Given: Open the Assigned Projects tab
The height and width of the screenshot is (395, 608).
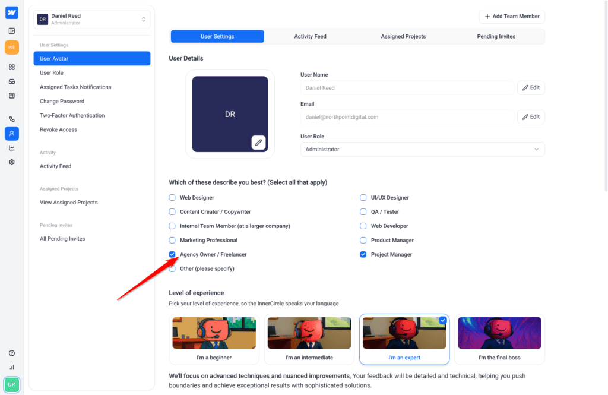Looking at the screenshot, I should pos(403,36).
